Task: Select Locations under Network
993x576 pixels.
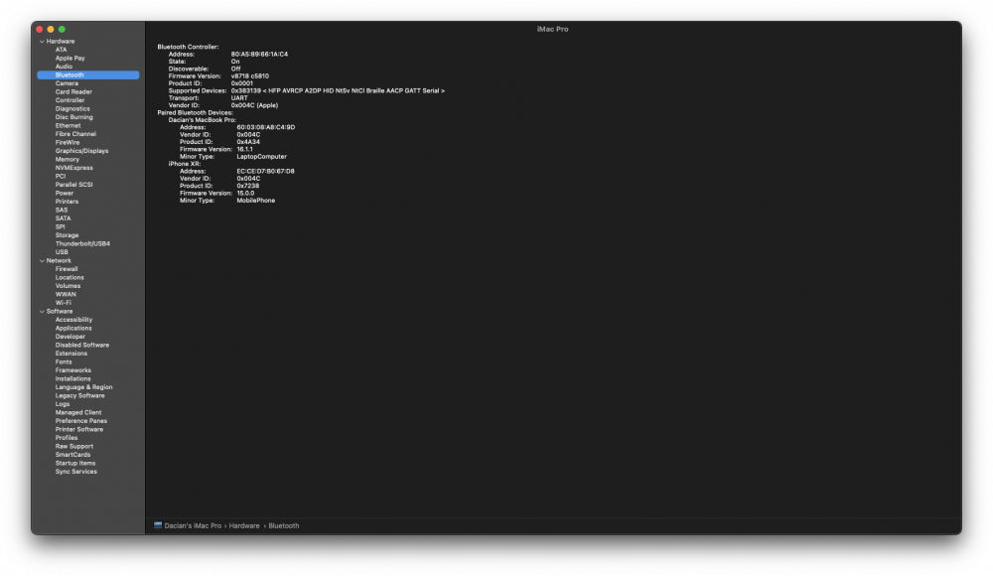Action: (x=70, y=277)
